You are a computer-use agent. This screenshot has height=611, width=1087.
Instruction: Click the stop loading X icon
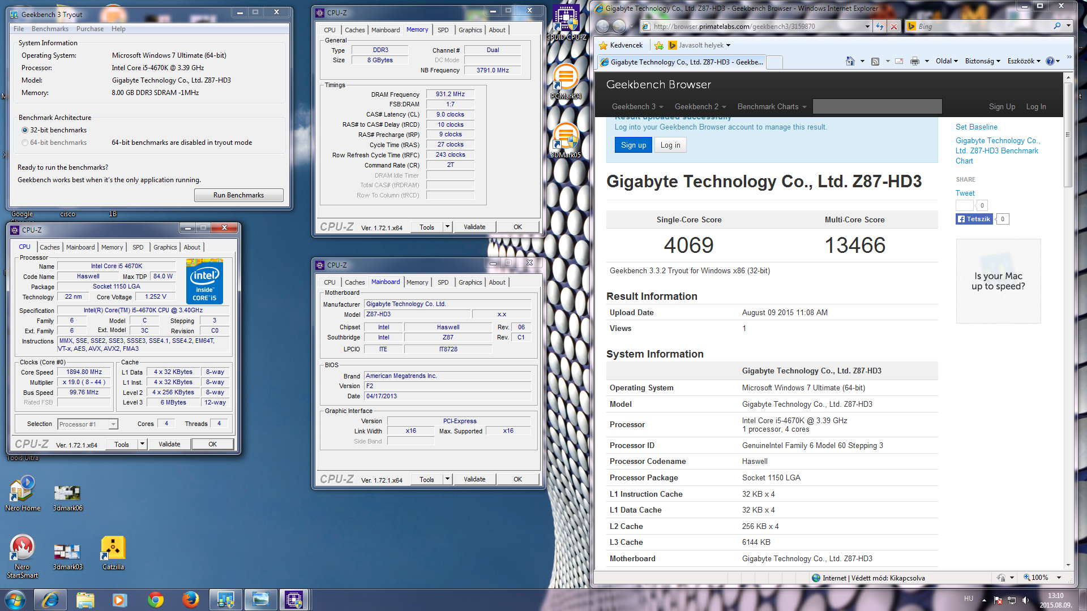coord(893,26)
